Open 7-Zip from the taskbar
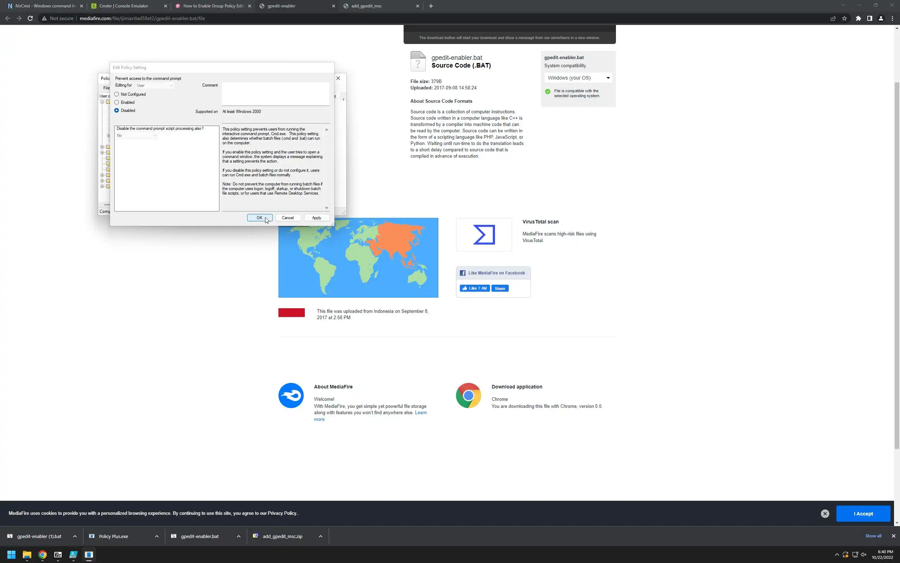This screenshot has width=900, height=563. tap(58, 555)
